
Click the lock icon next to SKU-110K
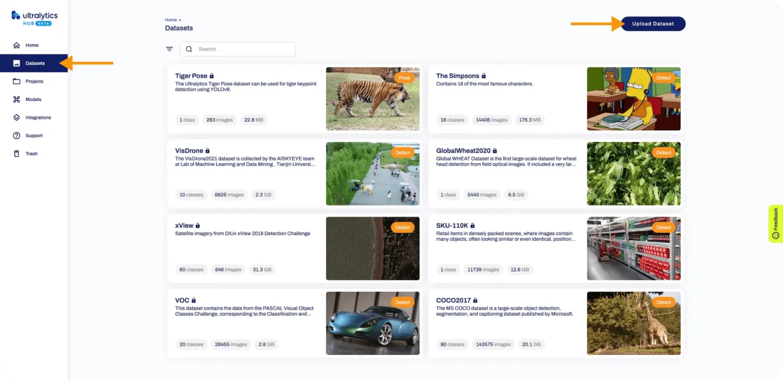click(x=472, y=226)
